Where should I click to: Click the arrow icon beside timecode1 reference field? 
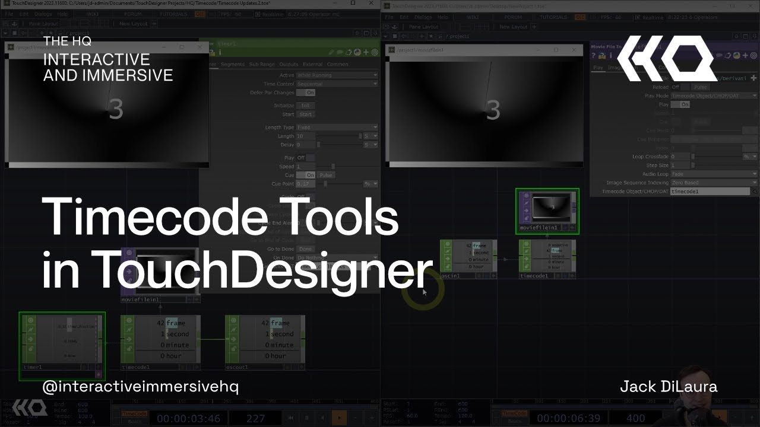[x=755, y=192]
